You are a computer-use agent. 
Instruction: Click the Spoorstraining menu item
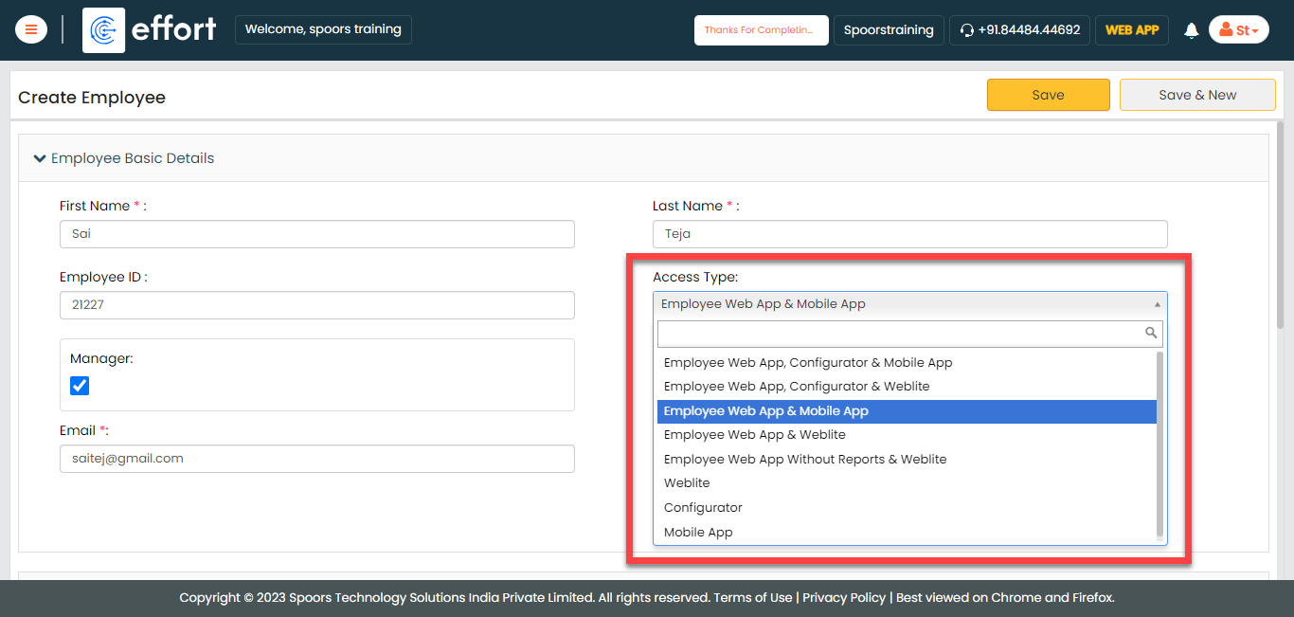tap(889, 29)
